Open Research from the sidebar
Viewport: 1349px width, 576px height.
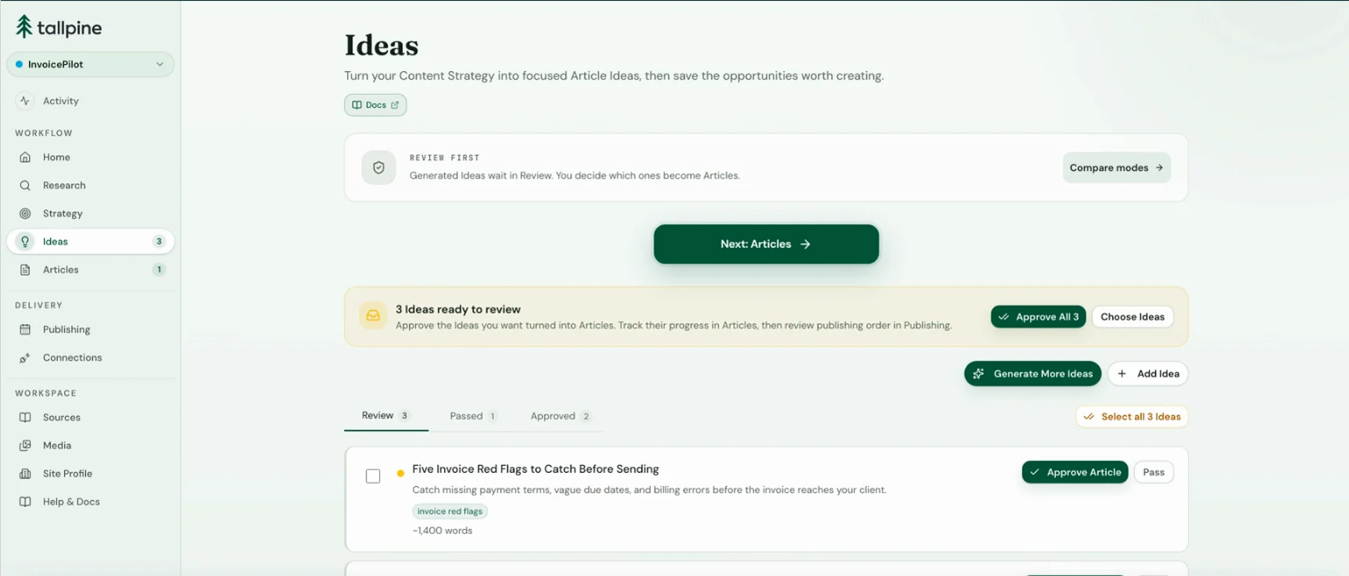(x=90, y=185)
